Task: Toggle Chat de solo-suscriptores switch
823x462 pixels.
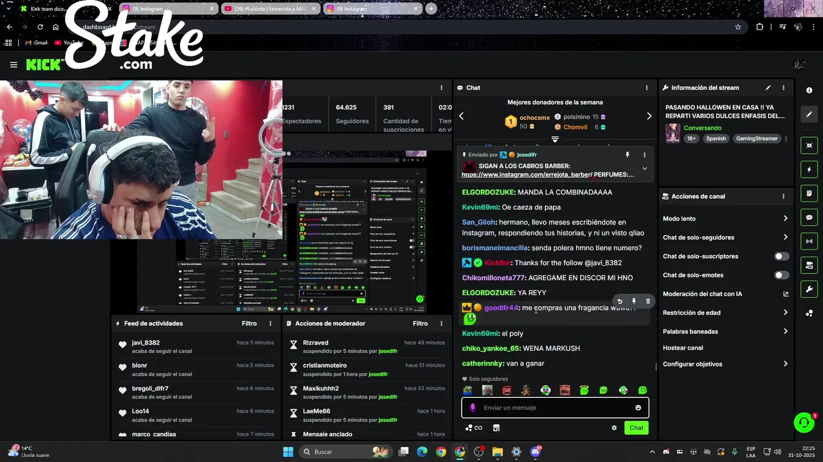Action: tap(781, 256)
